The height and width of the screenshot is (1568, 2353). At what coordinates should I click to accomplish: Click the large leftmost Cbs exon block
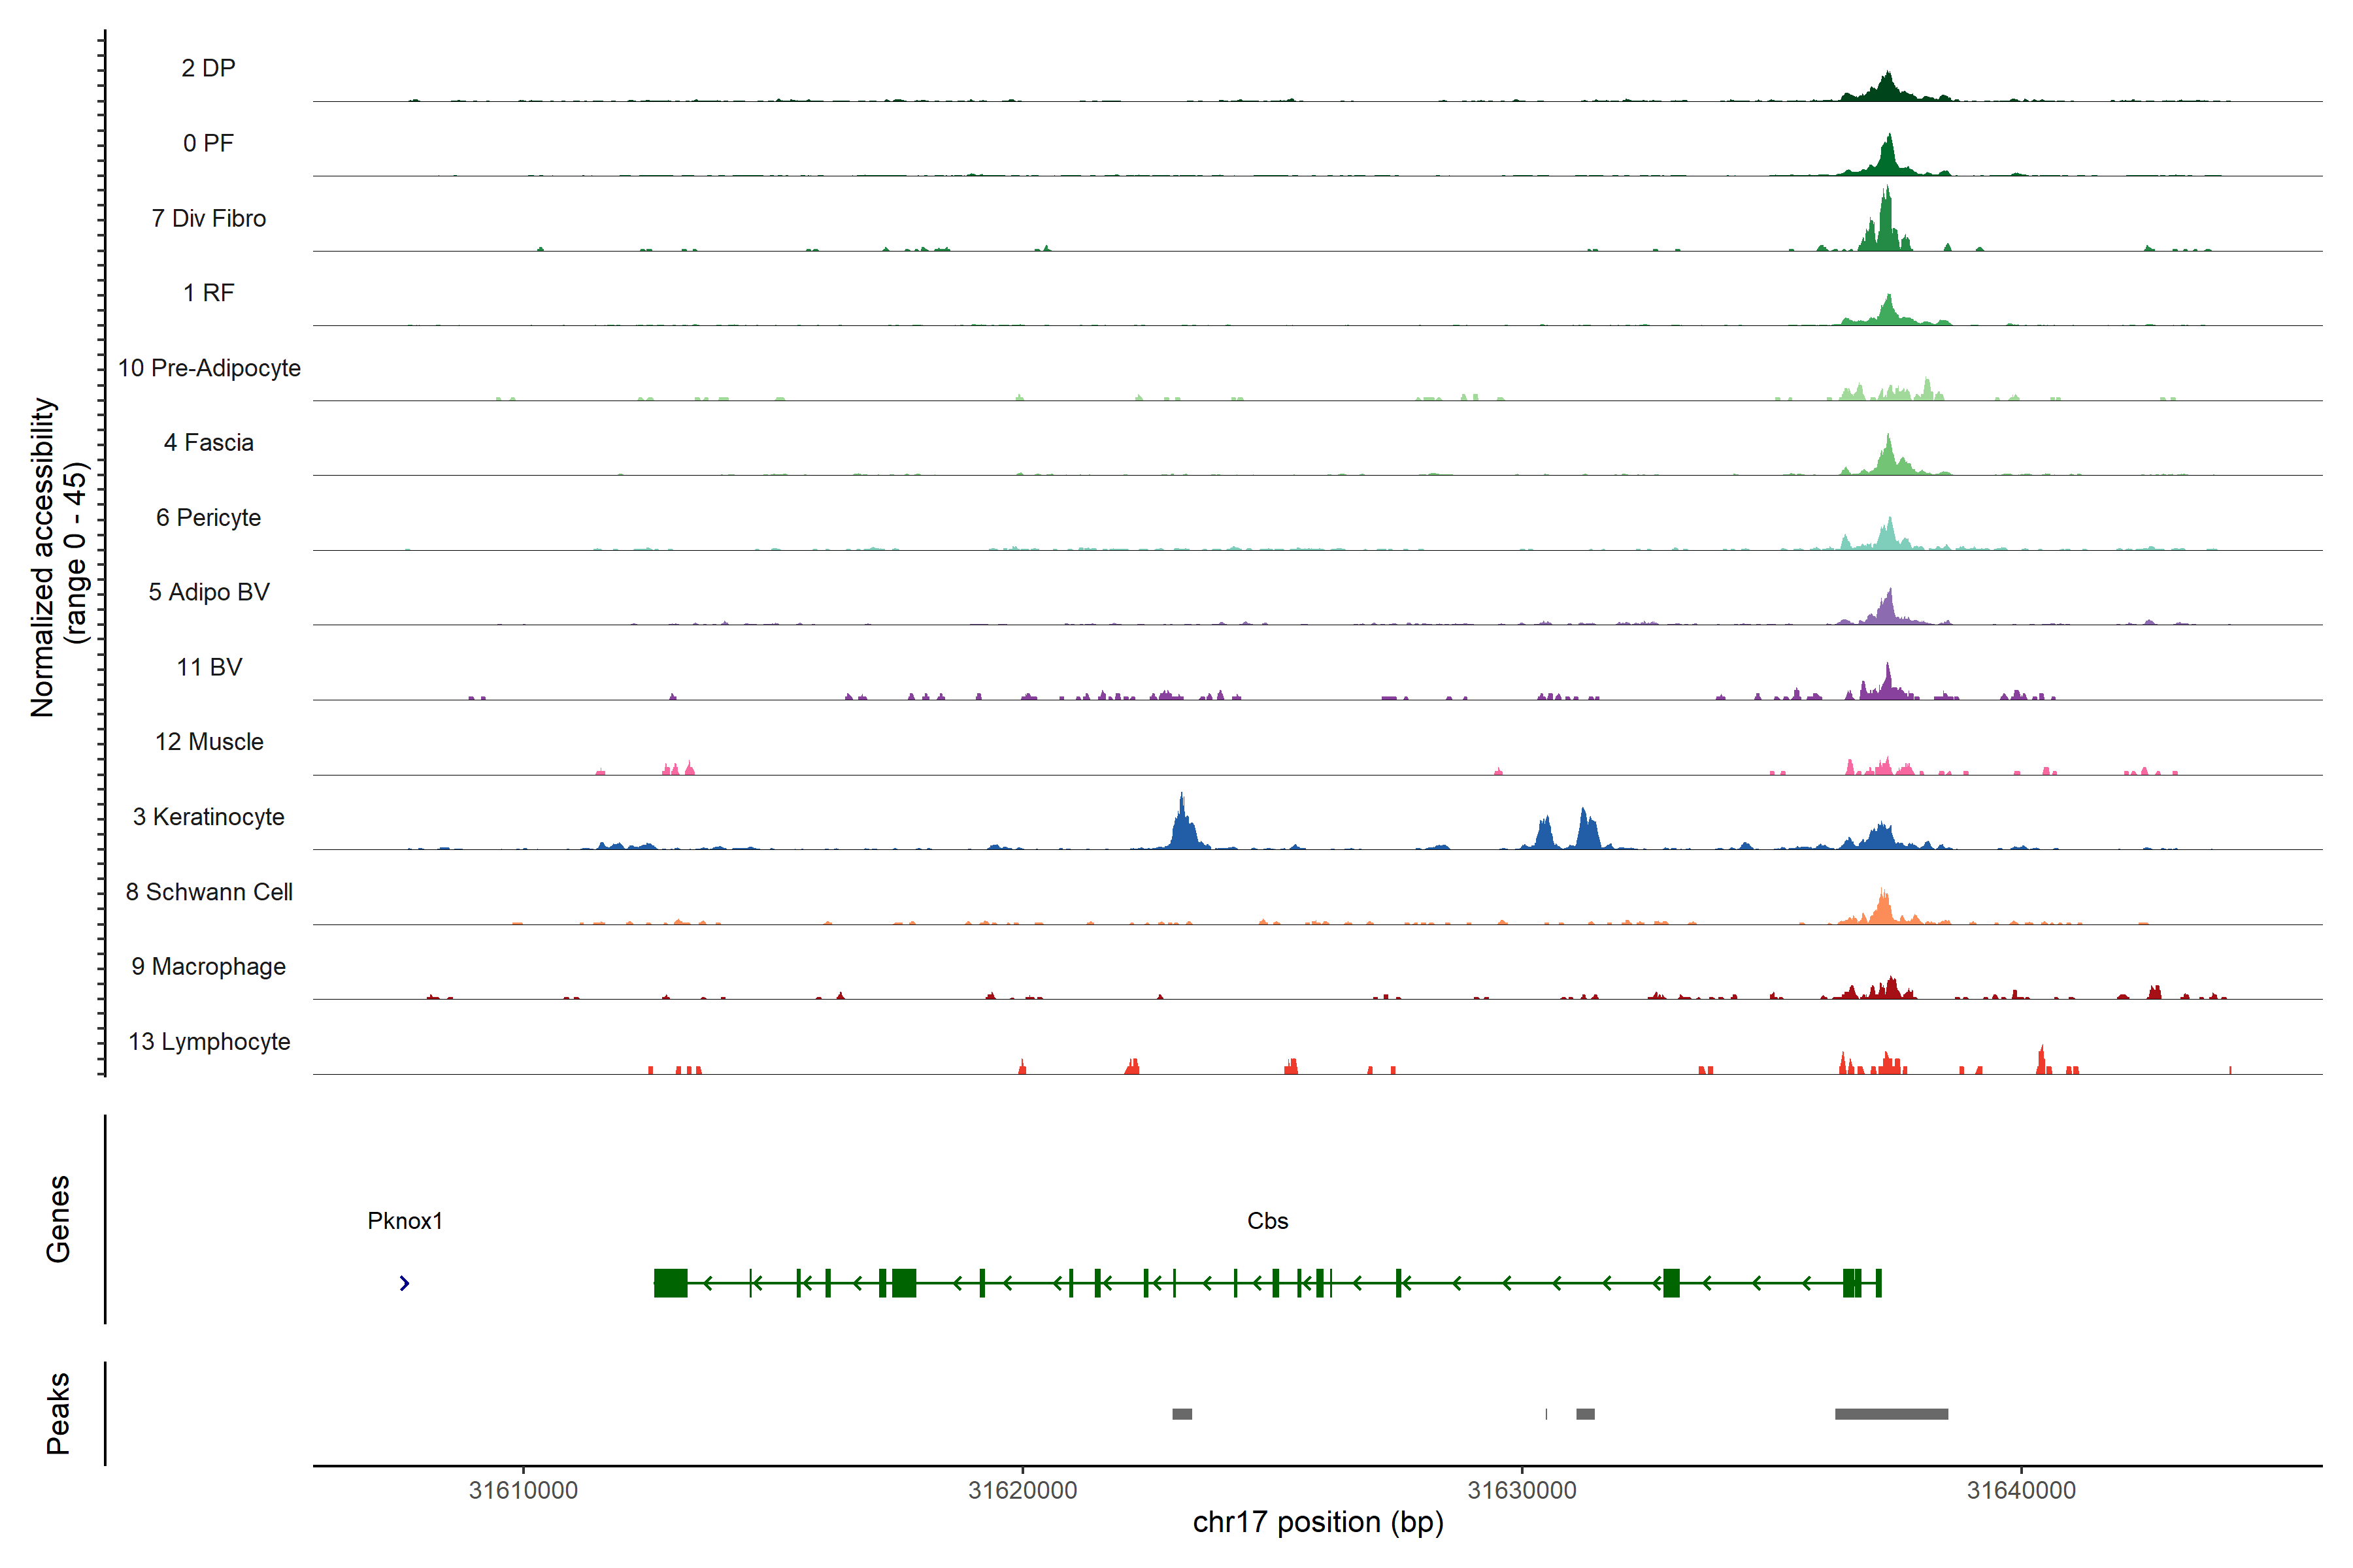(x=671, y=1283)
